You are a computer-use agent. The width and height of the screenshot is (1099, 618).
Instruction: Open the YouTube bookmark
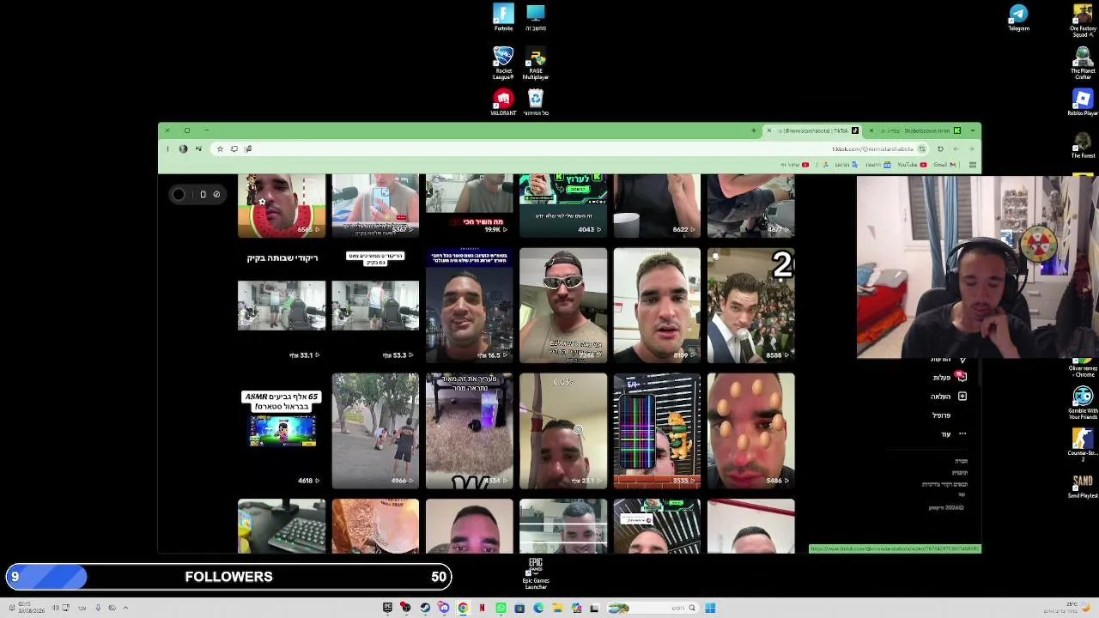pos(911,164)
